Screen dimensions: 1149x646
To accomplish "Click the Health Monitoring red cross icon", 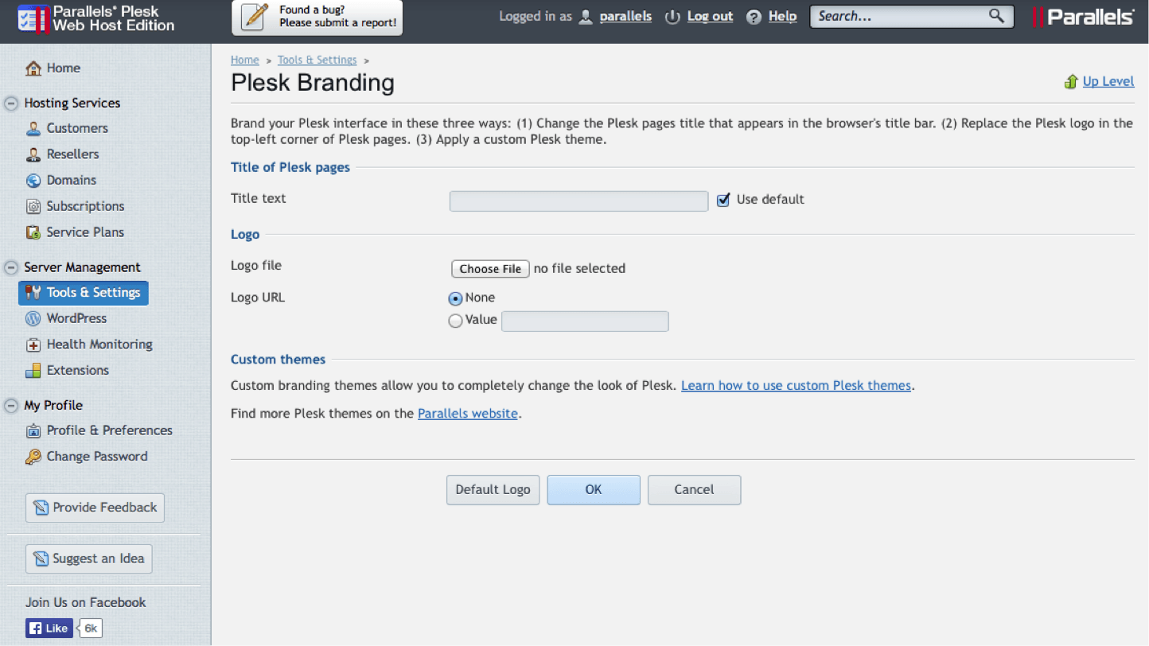I will [33, 344].
